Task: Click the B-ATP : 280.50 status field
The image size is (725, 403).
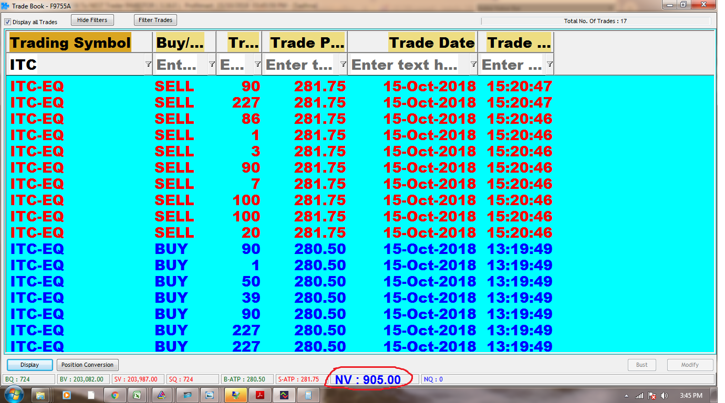Action: coord(247,379)
